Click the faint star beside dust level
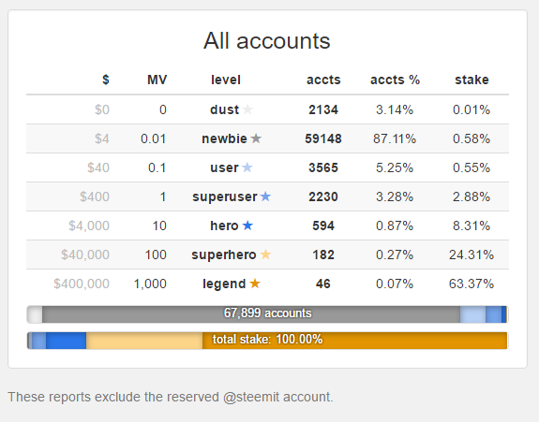This screenshot has width=539, height=422. (247, 109)
